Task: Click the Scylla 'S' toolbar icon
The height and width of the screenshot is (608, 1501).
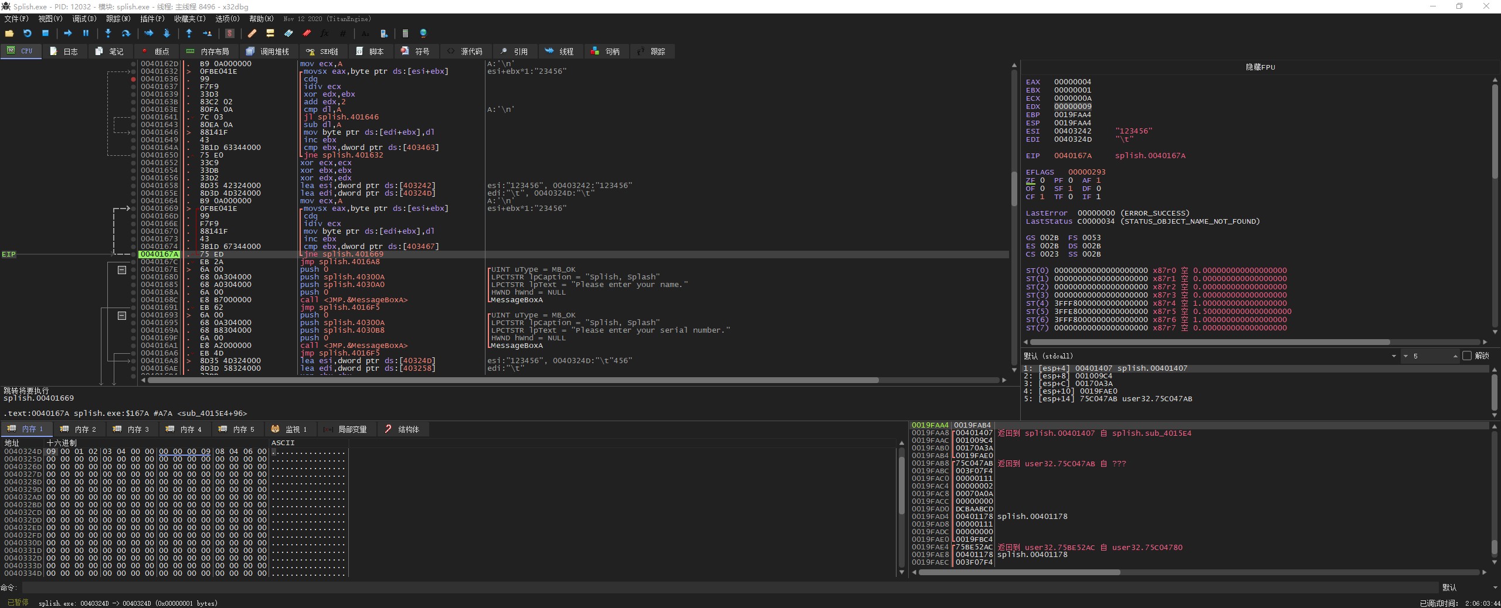Action: click(x=230, y=33)
